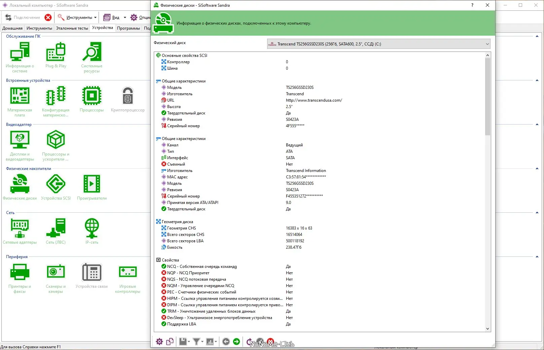Open the Системные ресурсы module

92,57
